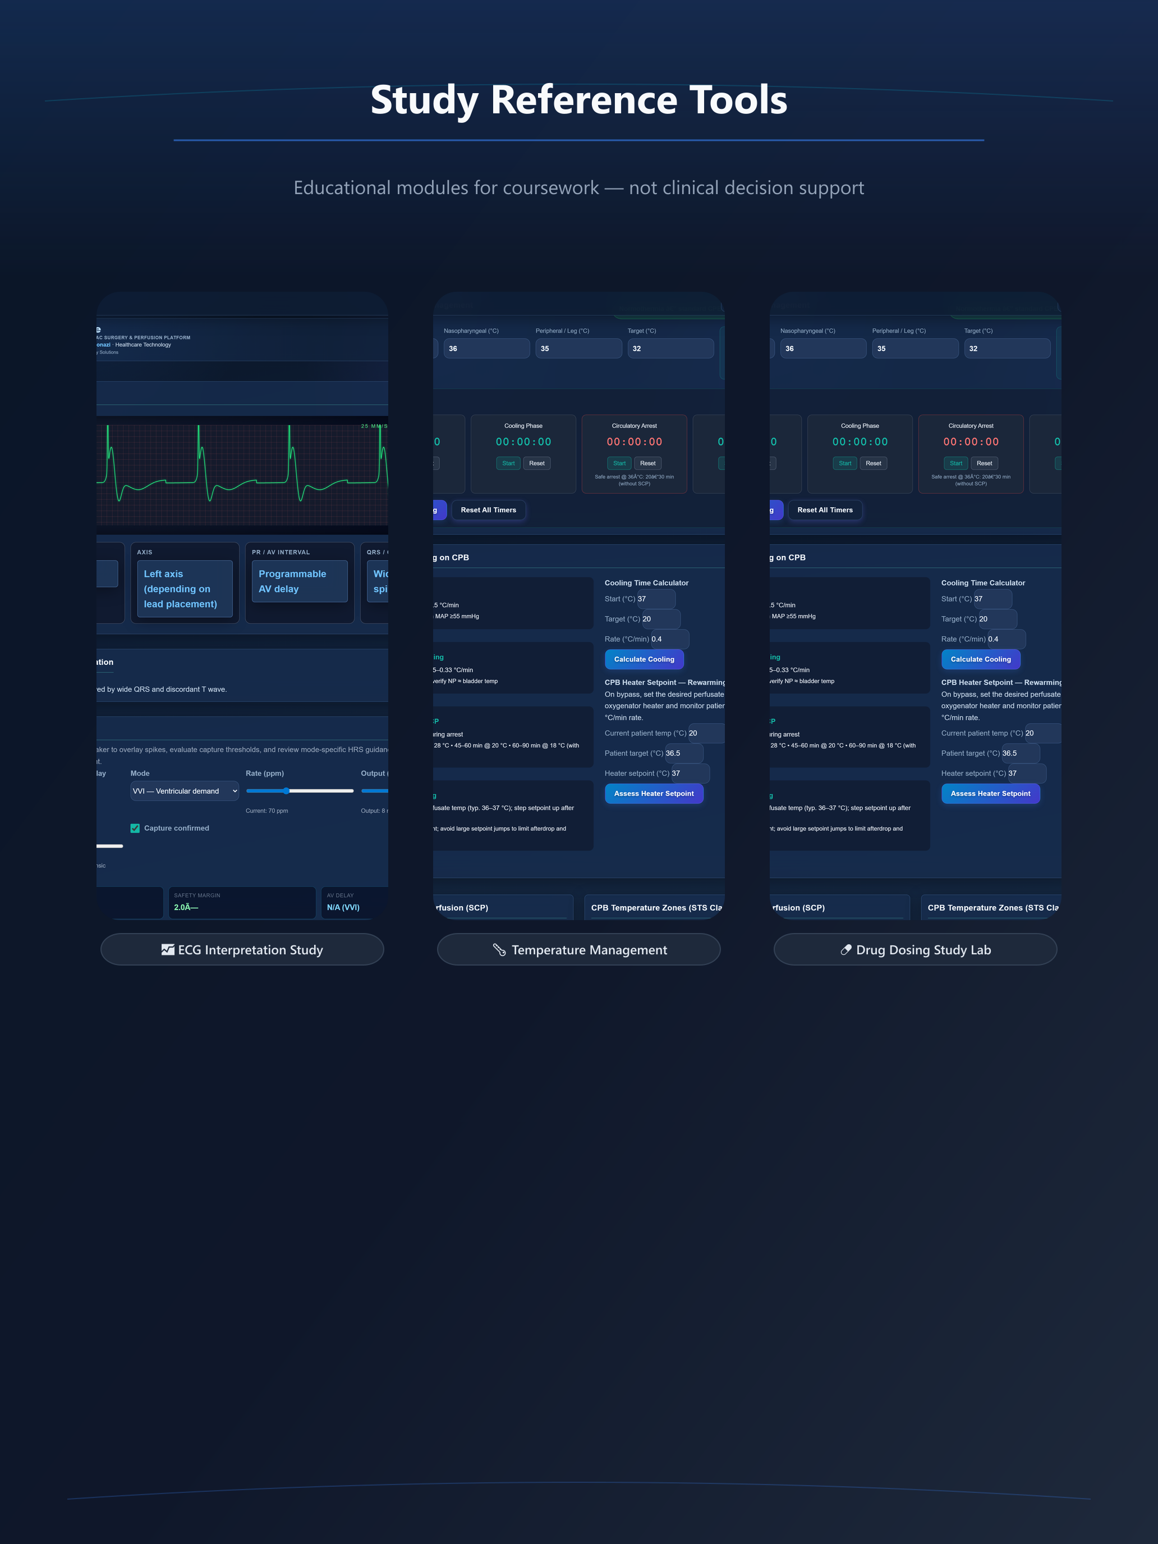Click Rate (°C/min) 0.4 field in Temperature Management card
This screenshot has height=1544, width=1158.
[669, 638]
